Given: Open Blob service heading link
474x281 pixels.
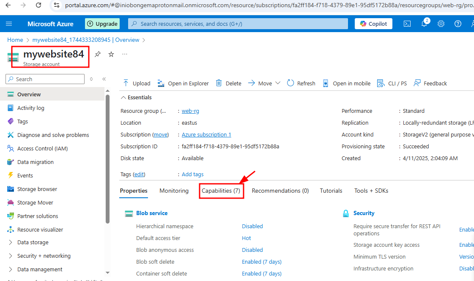Looking at the screenshot, I should pyautogui.click(x=152, y=213).
